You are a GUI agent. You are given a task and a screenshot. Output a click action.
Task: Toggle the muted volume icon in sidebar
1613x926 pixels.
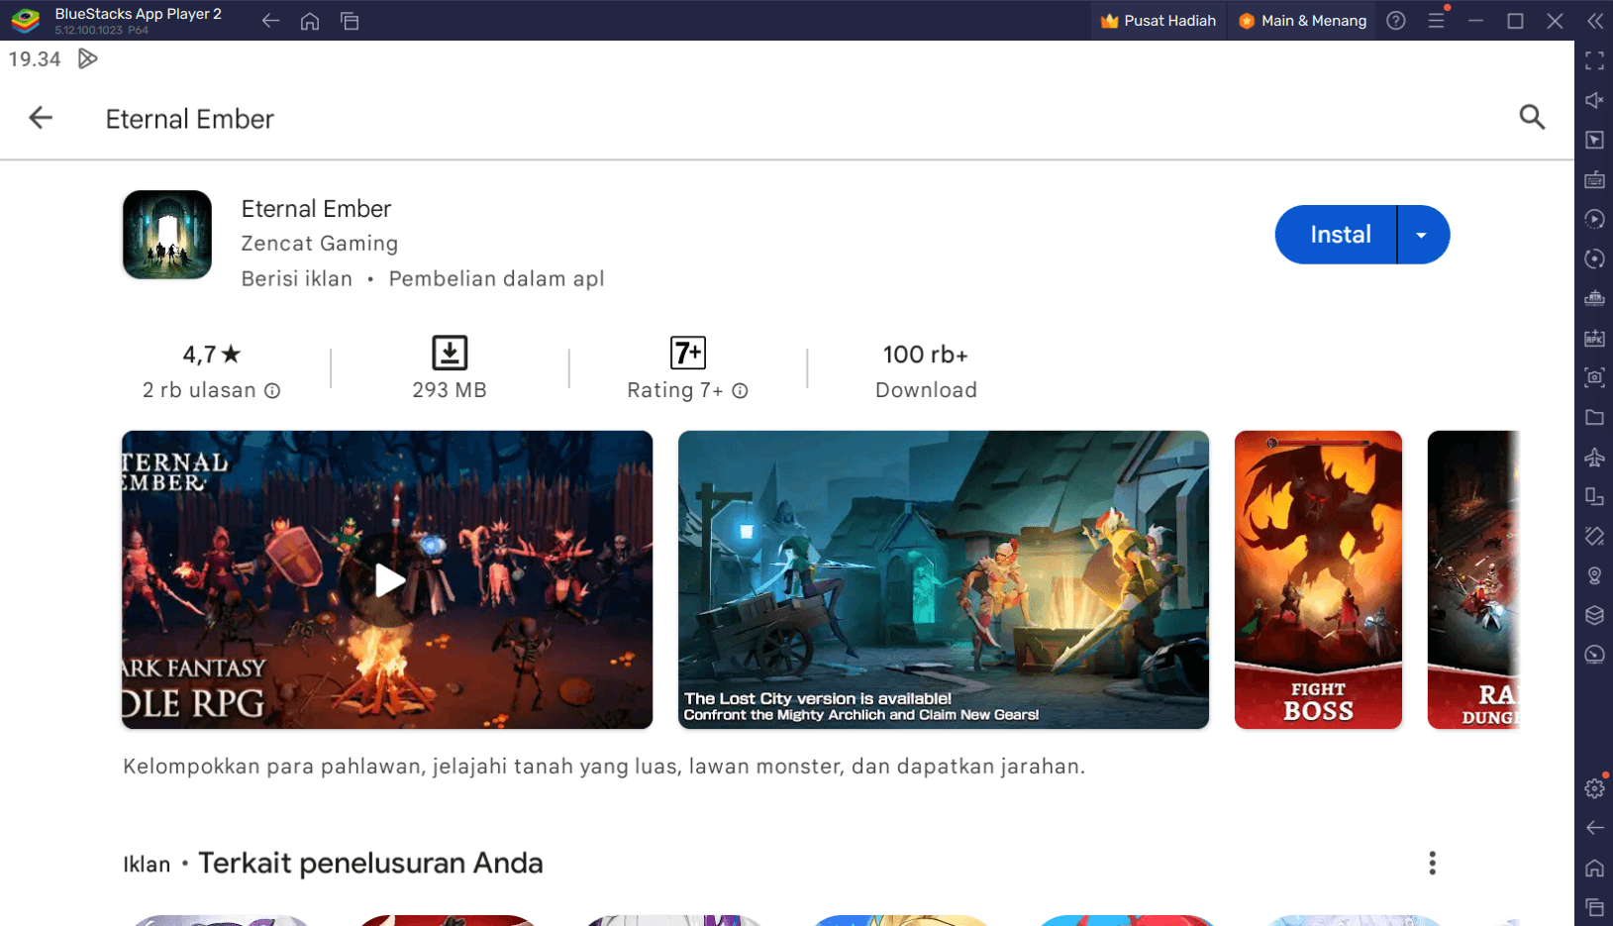[x=1594, y=101]
